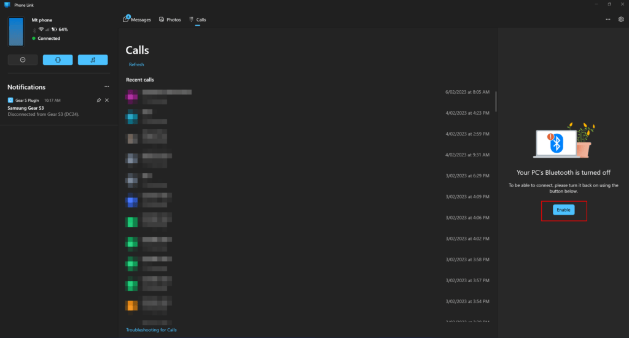This screenshot has width=629, height=338.
Task: Click the blue phone thumbnail image
Action: coord(16,31)
